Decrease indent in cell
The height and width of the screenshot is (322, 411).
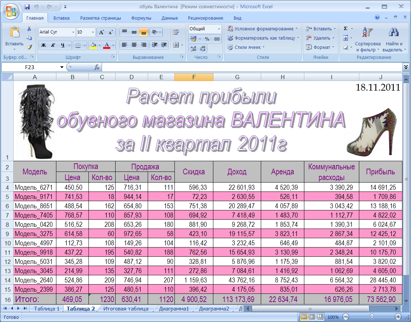pyautogui.click(x=154, y=45)
